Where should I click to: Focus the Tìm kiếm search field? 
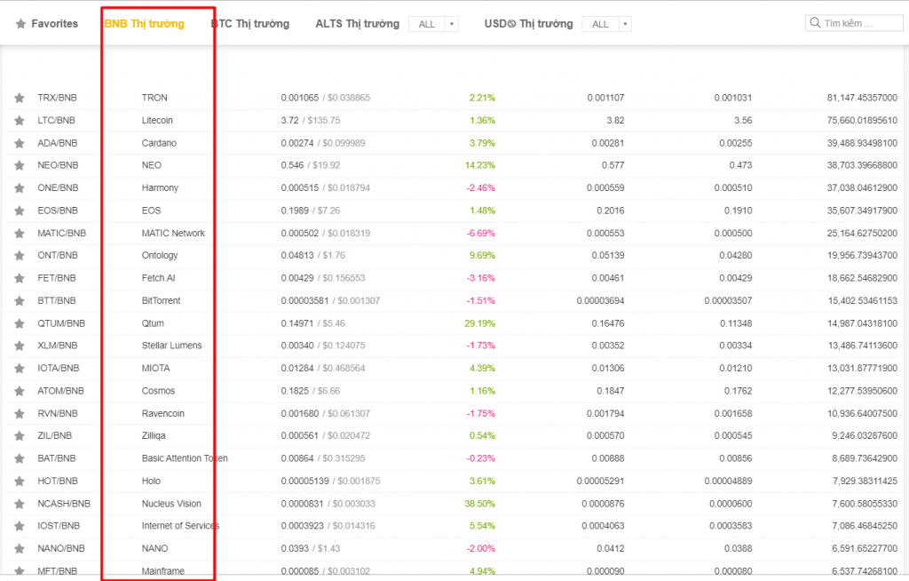[x=854, y=23]
